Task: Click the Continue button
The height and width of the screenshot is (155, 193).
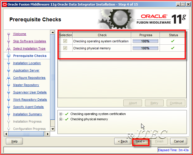Action: click(176, 103)
